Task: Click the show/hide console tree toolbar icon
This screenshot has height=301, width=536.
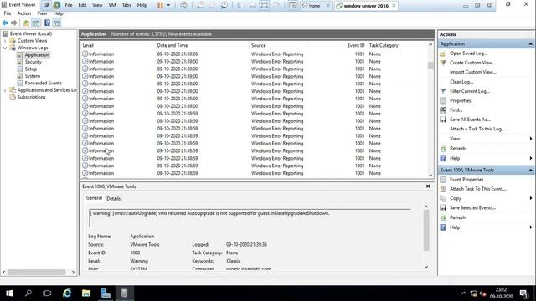Action: 35,23
